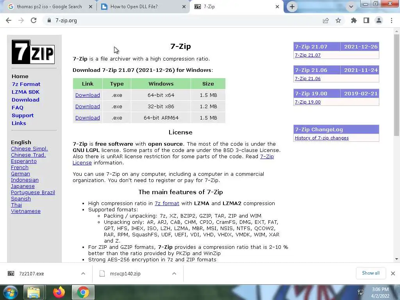Screen dimensions: 400x300
Task: Click Chrome icon in taskbar
Action: pos(83,292)
